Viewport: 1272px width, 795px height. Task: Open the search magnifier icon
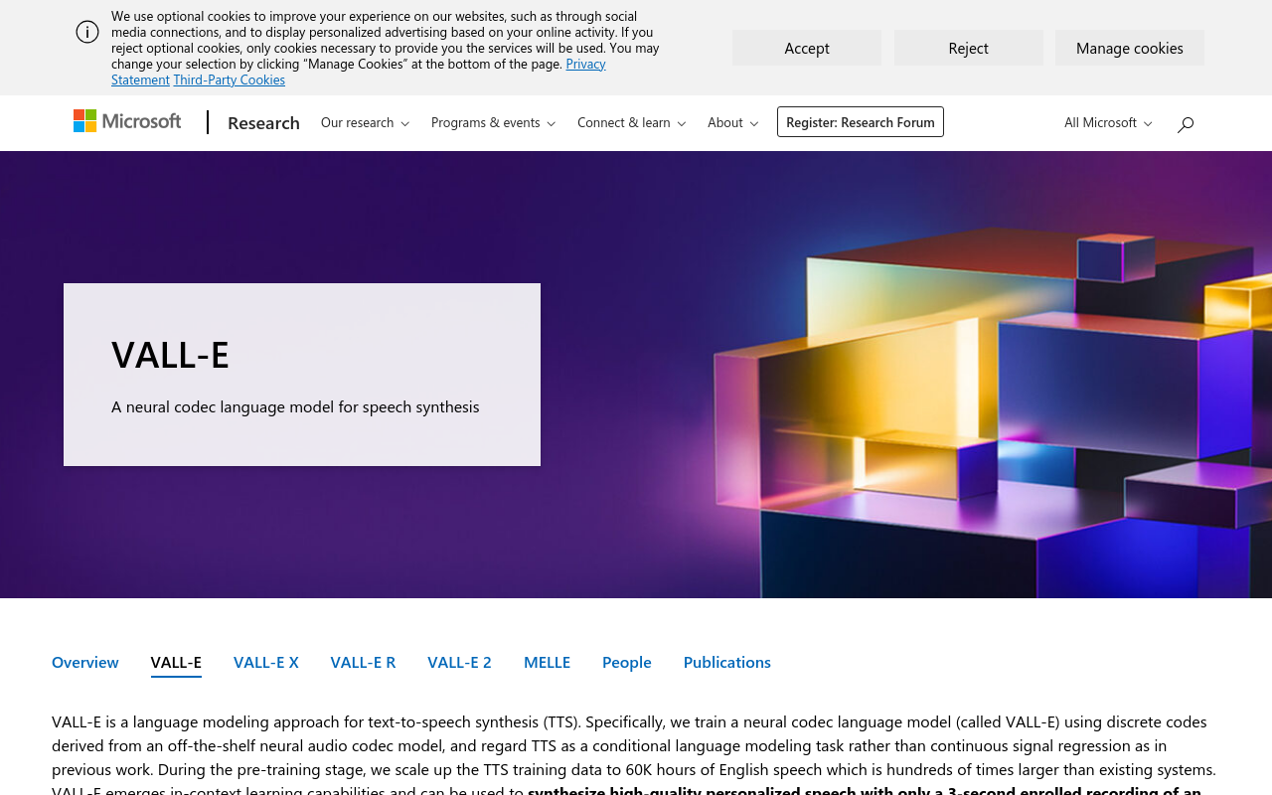pos(1185,123)
